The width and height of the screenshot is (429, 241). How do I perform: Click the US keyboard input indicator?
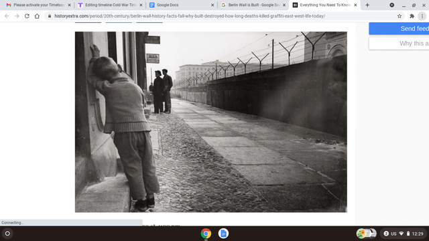(393, 234)
